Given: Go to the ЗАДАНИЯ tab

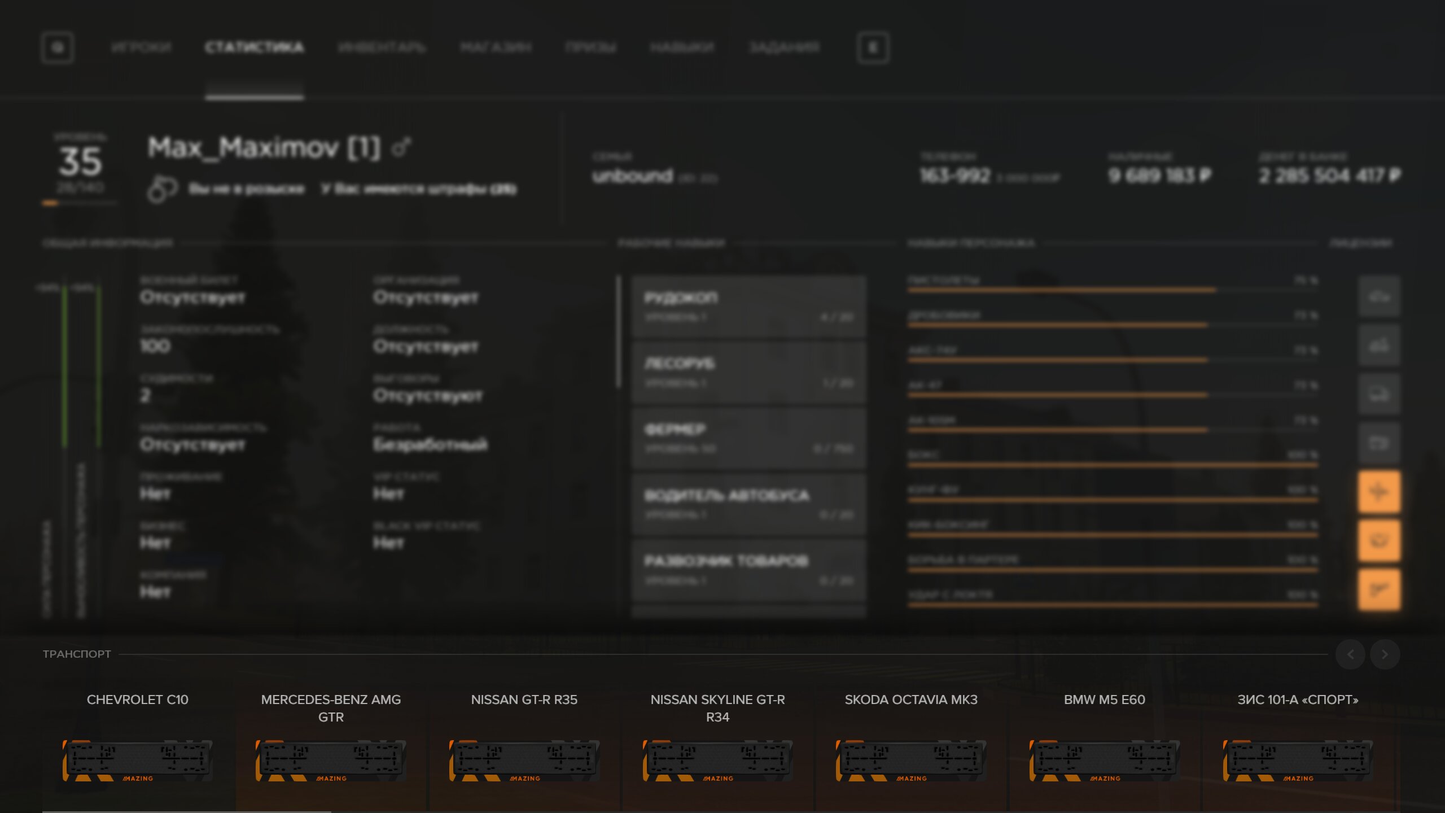Looking at the screenshot, I should pos(784,47).
